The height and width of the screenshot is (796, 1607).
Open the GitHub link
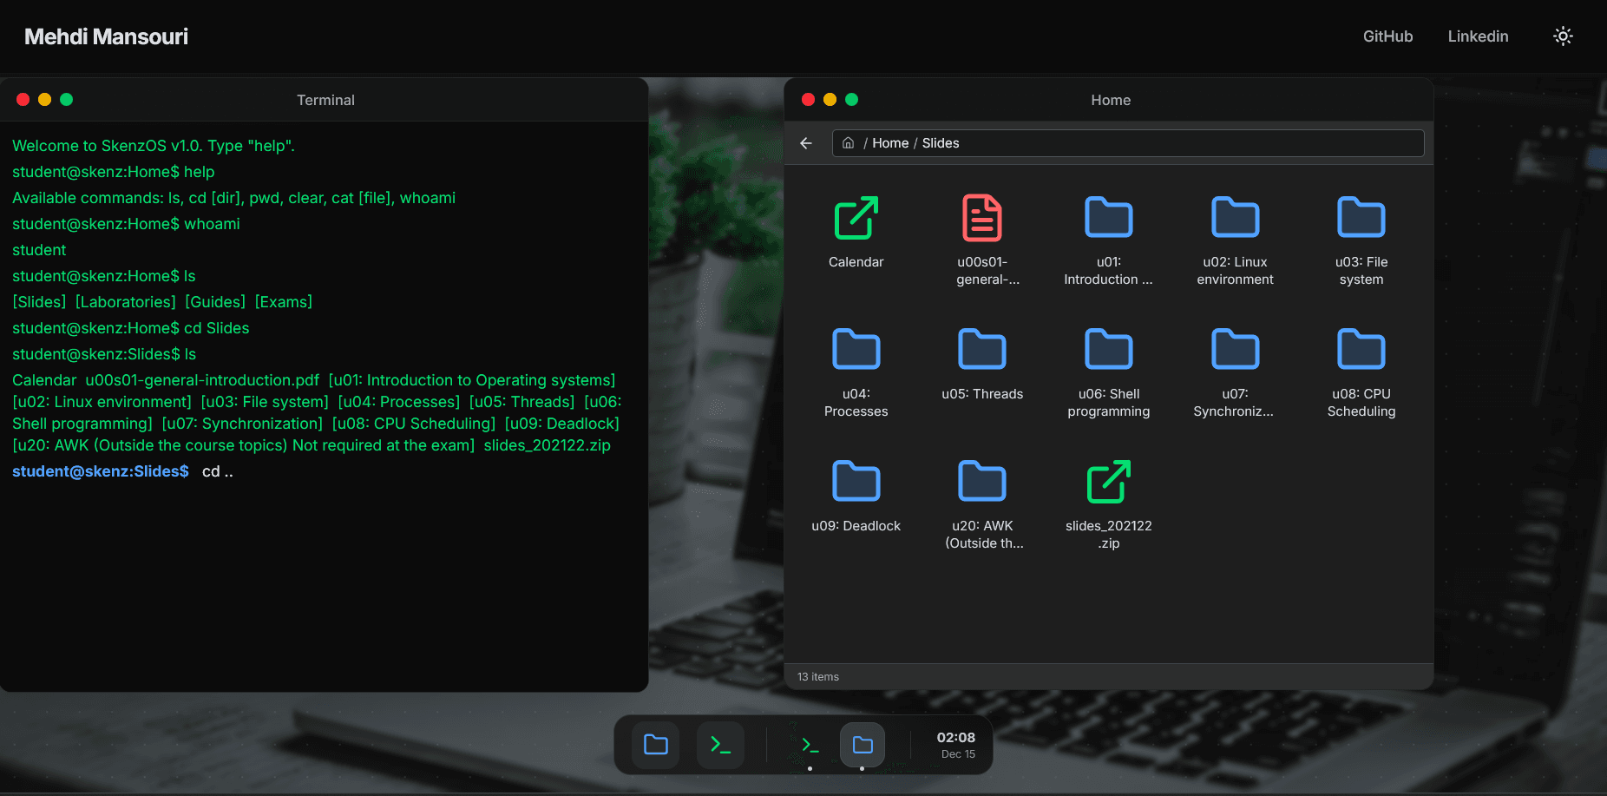tap(1387, 36)
